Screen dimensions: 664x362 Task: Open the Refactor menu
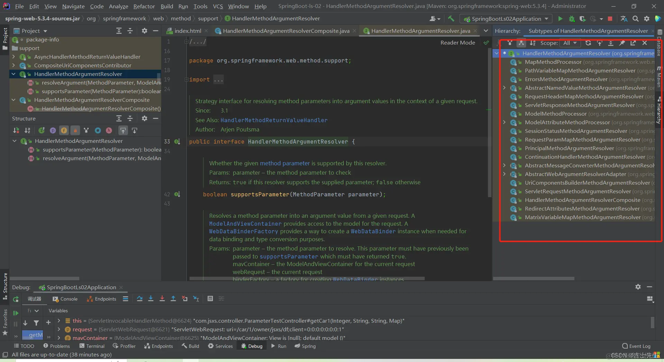click(x=144, y=6)
